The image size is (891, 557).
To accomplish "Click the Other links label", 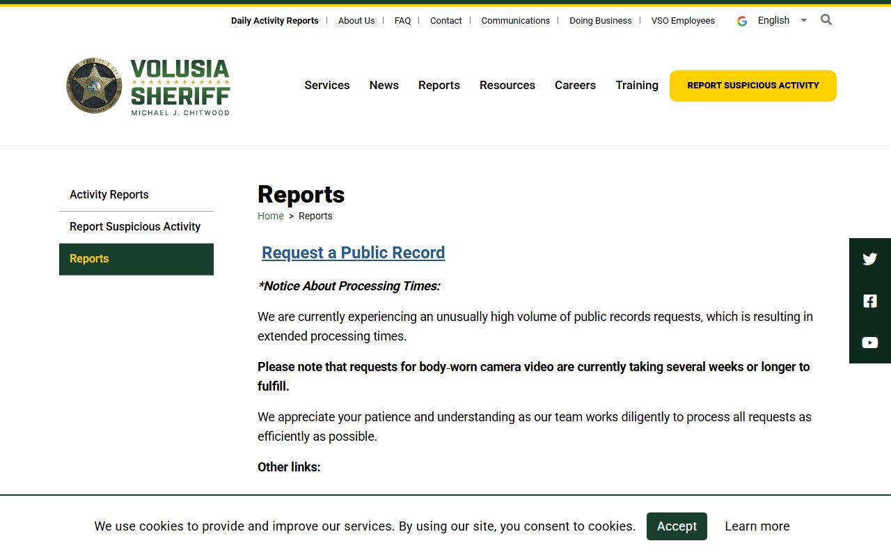I will (x=289, y=467).
